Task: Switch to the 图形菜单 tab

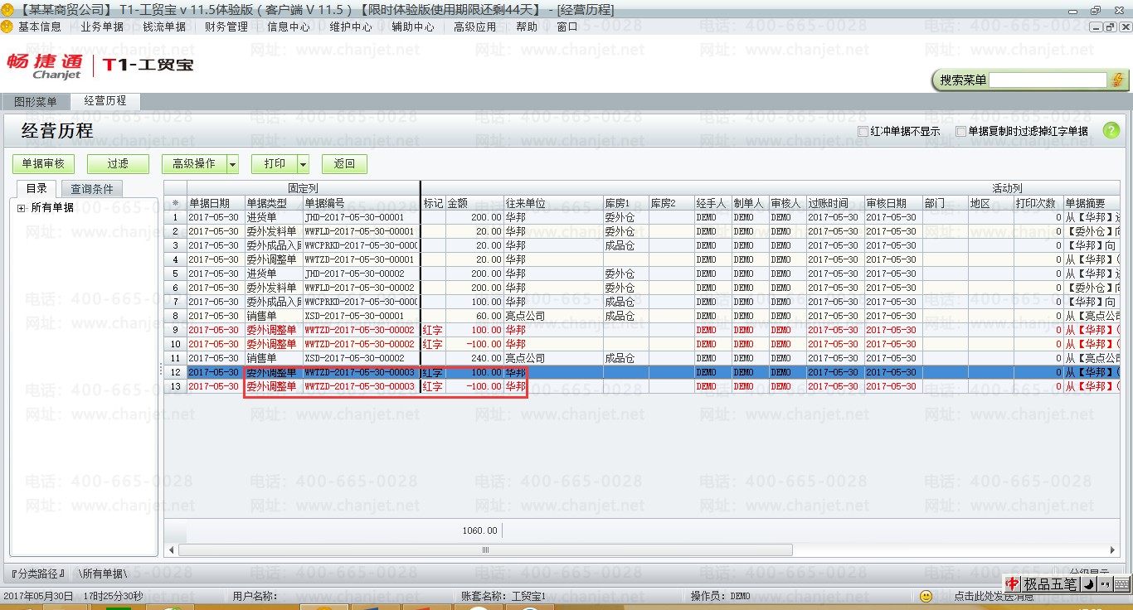Action: tap(36, 102)
